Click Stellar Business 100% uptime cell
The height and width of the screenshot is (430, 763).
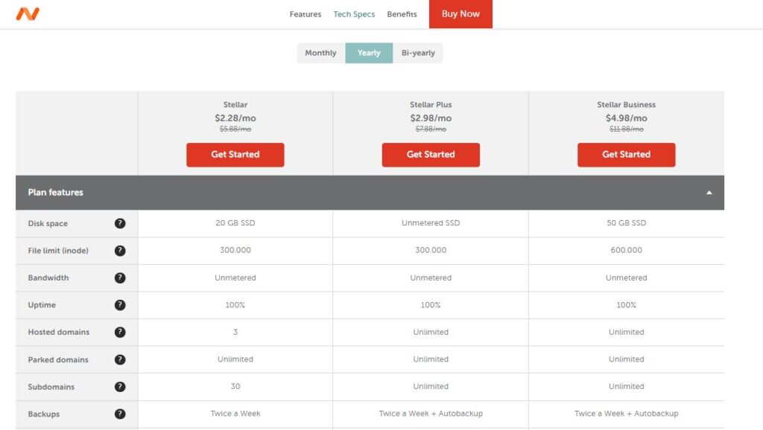[626, 304]
